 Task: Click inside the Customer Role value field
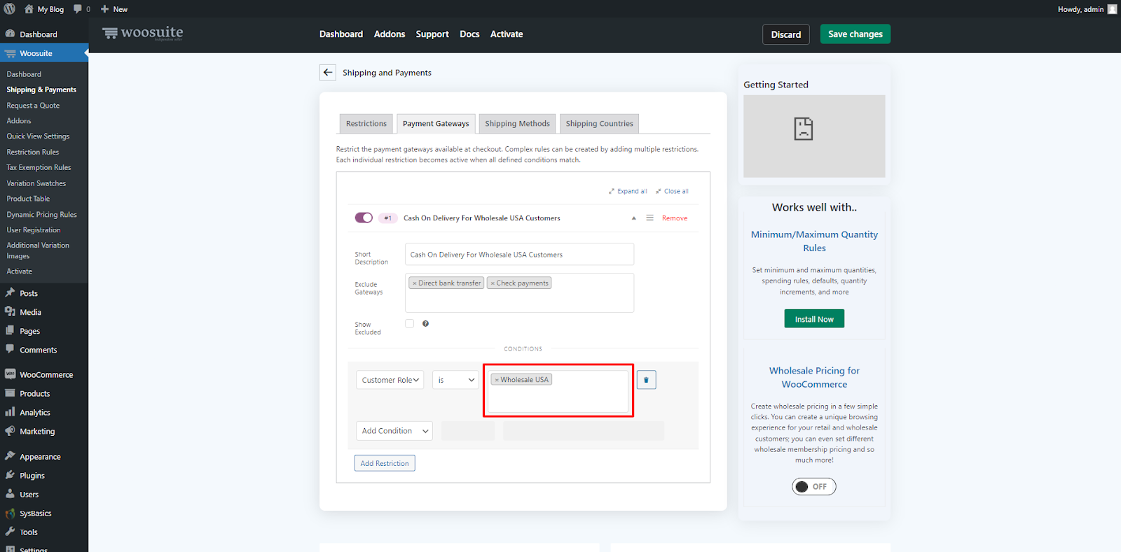pos(558,390)
